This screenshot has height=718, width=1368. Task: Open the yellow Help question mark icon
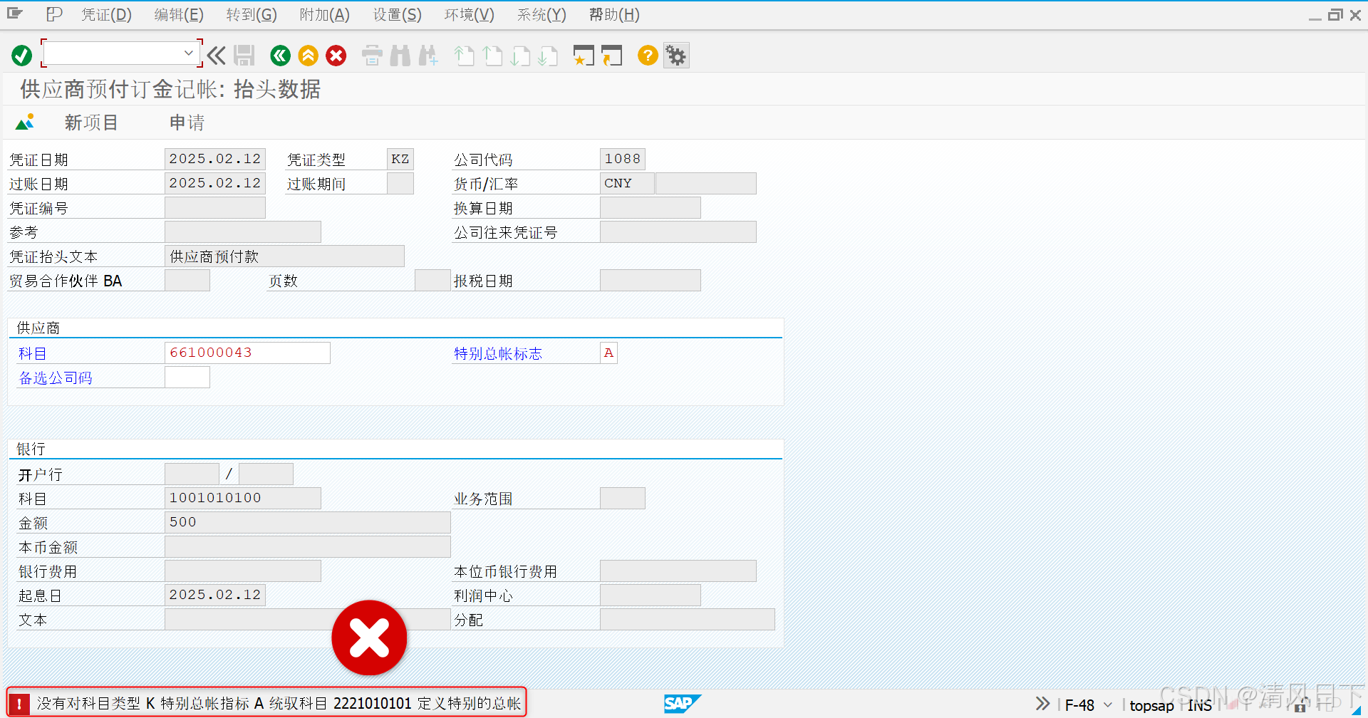click(x=648, y=56)
